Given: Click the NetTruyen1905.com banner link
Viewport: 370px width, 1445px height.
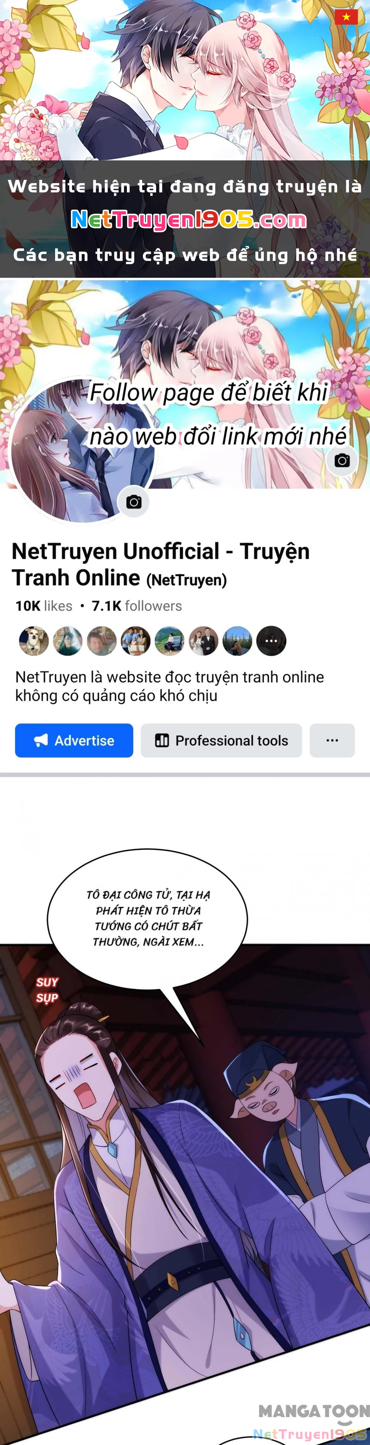Looking at the screenshot, I should pos(188,220).
